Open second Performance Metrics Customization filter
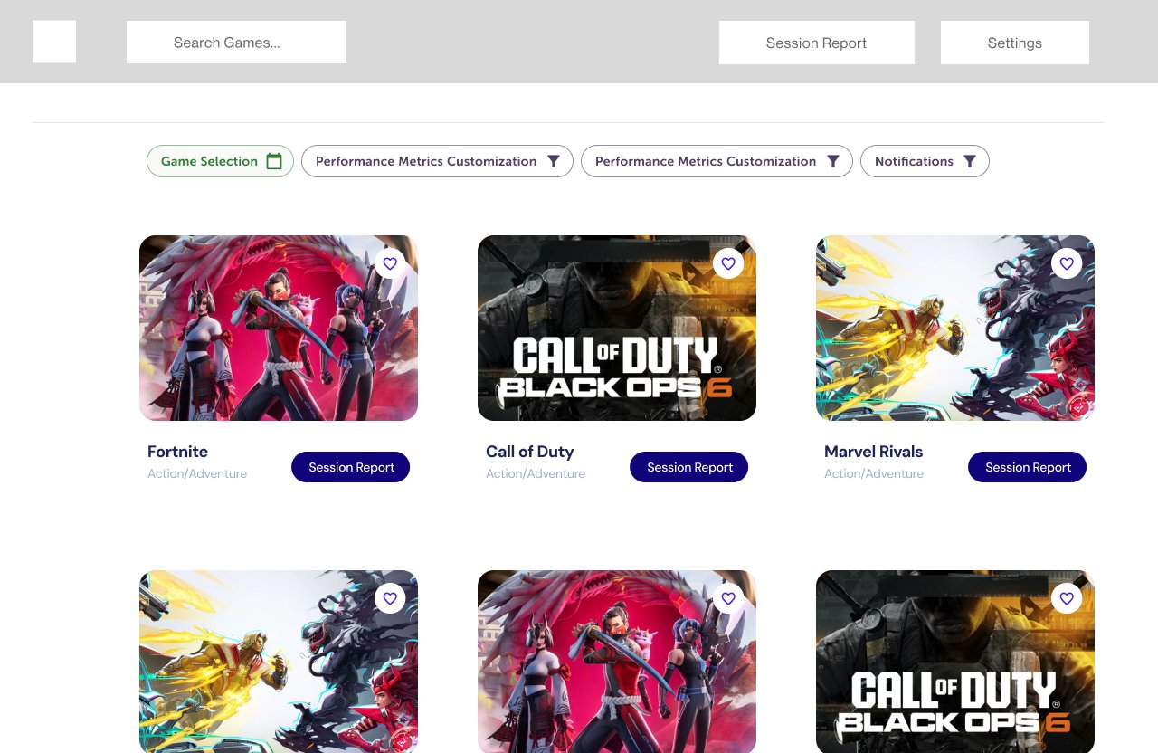Image resolution: width=1158 pixels, height=753 pixels. click(x=717, y=161)
